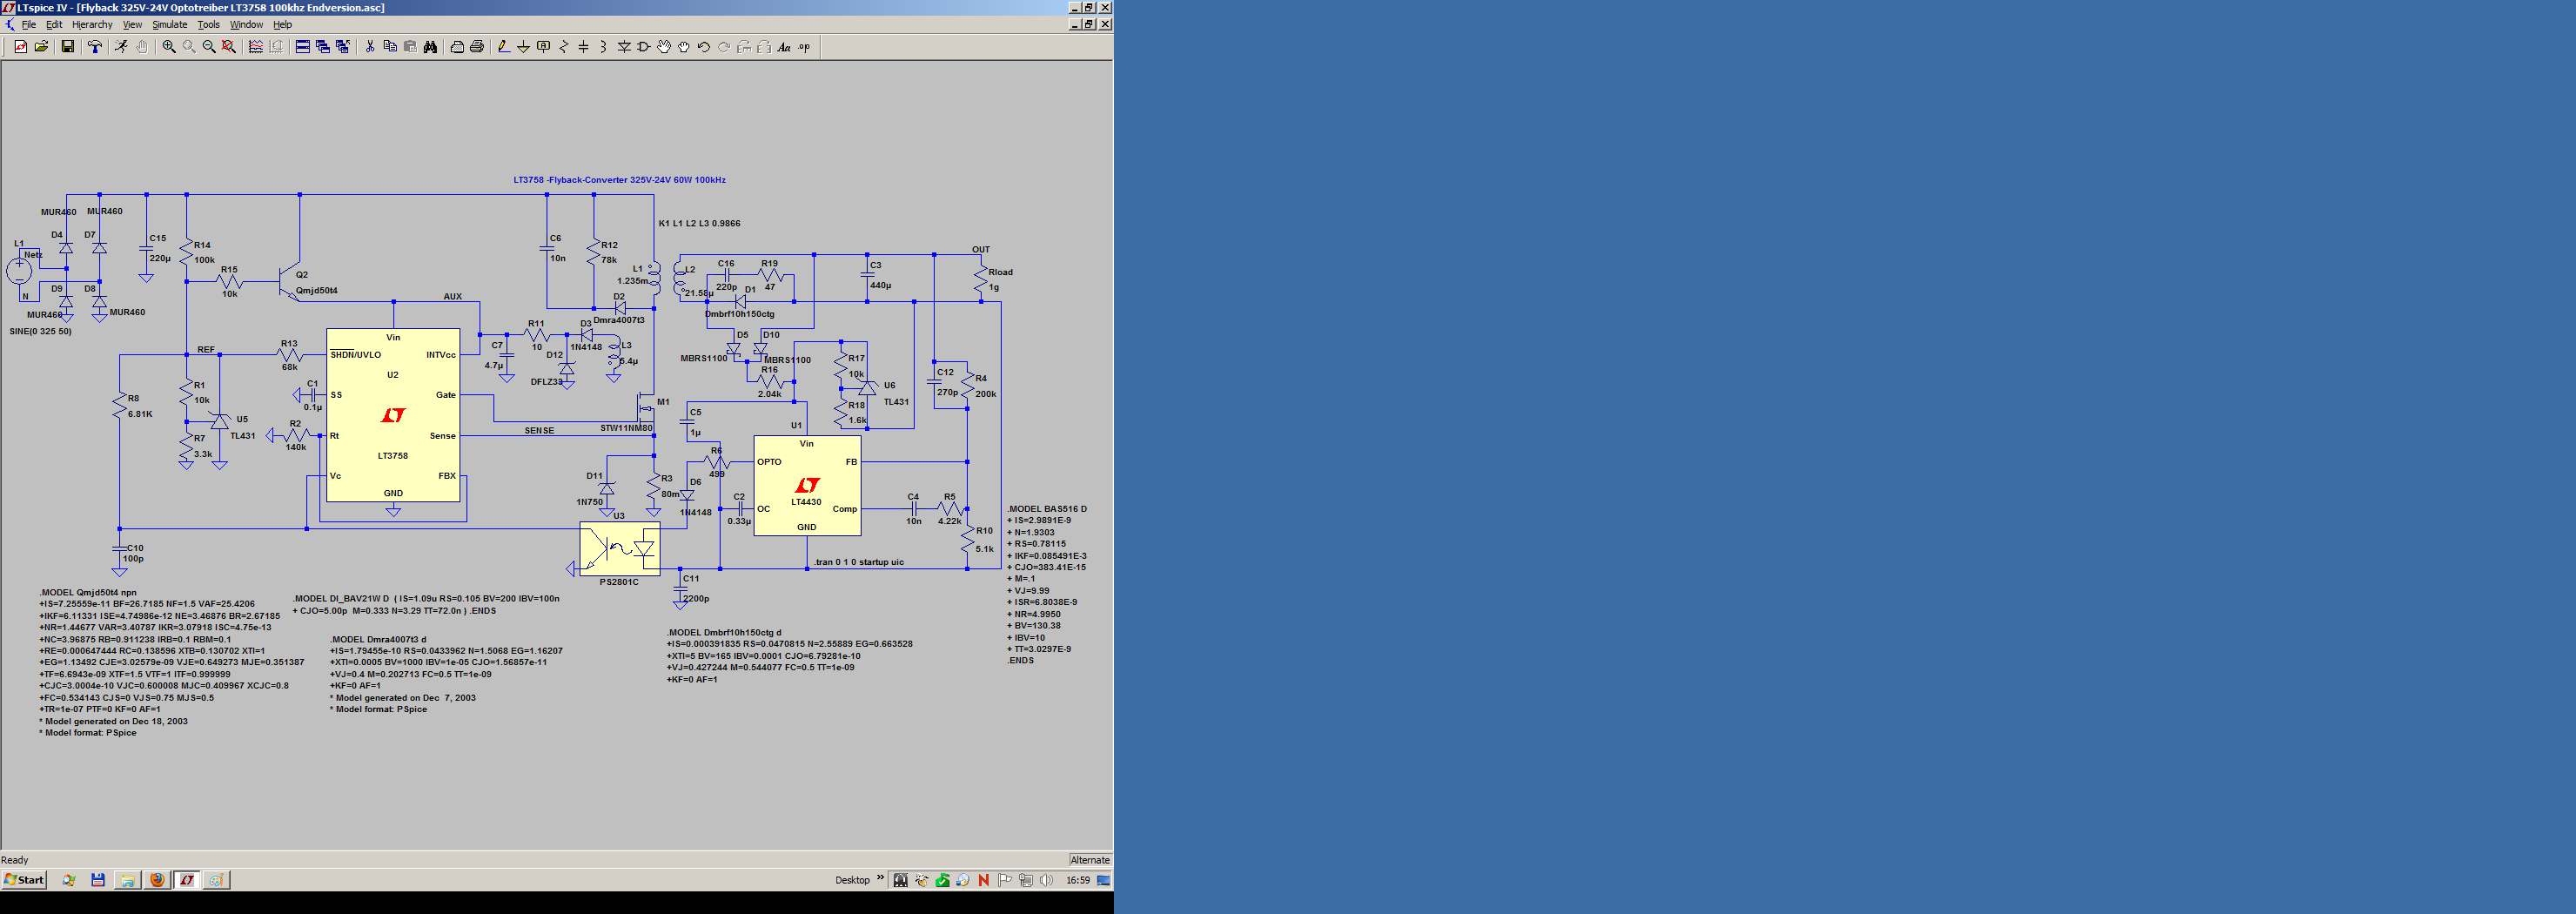Place a diode from the toolbar
Image resolution: width=2576 pixels, height=914 pixels.
[624, 47]
